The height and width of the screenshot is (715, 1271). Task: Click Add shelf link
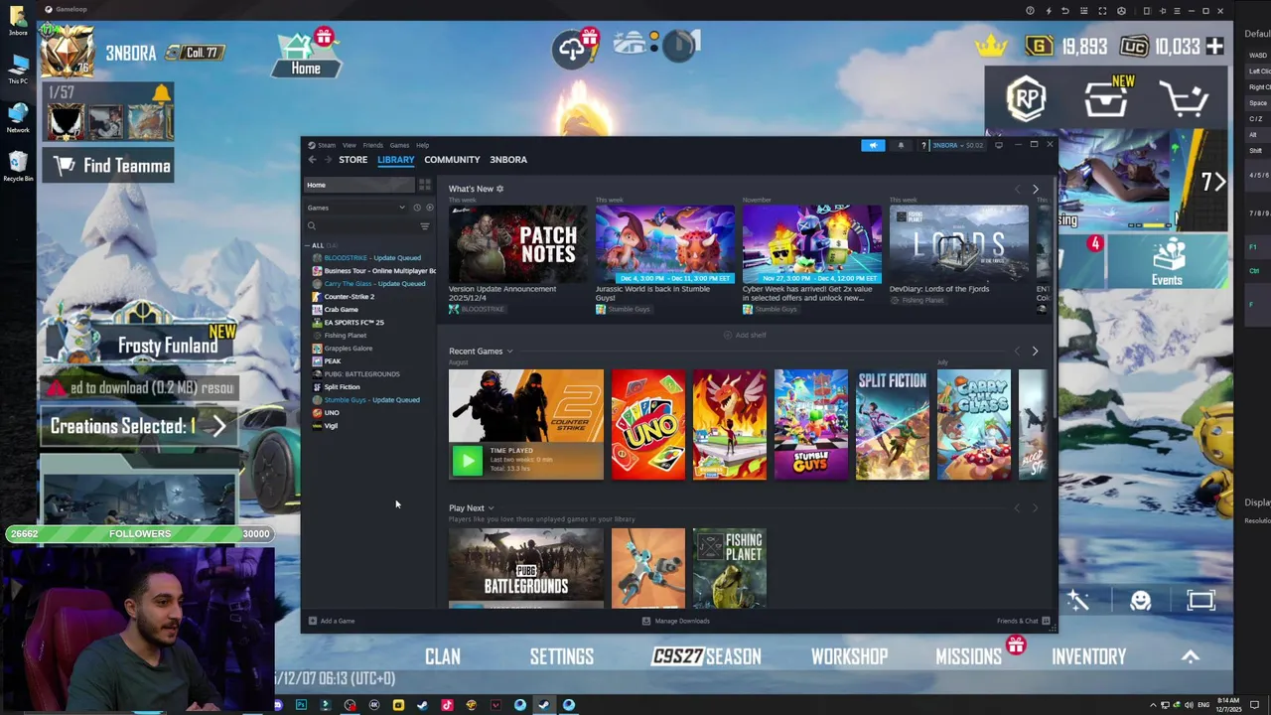click(x=745, y=335)
